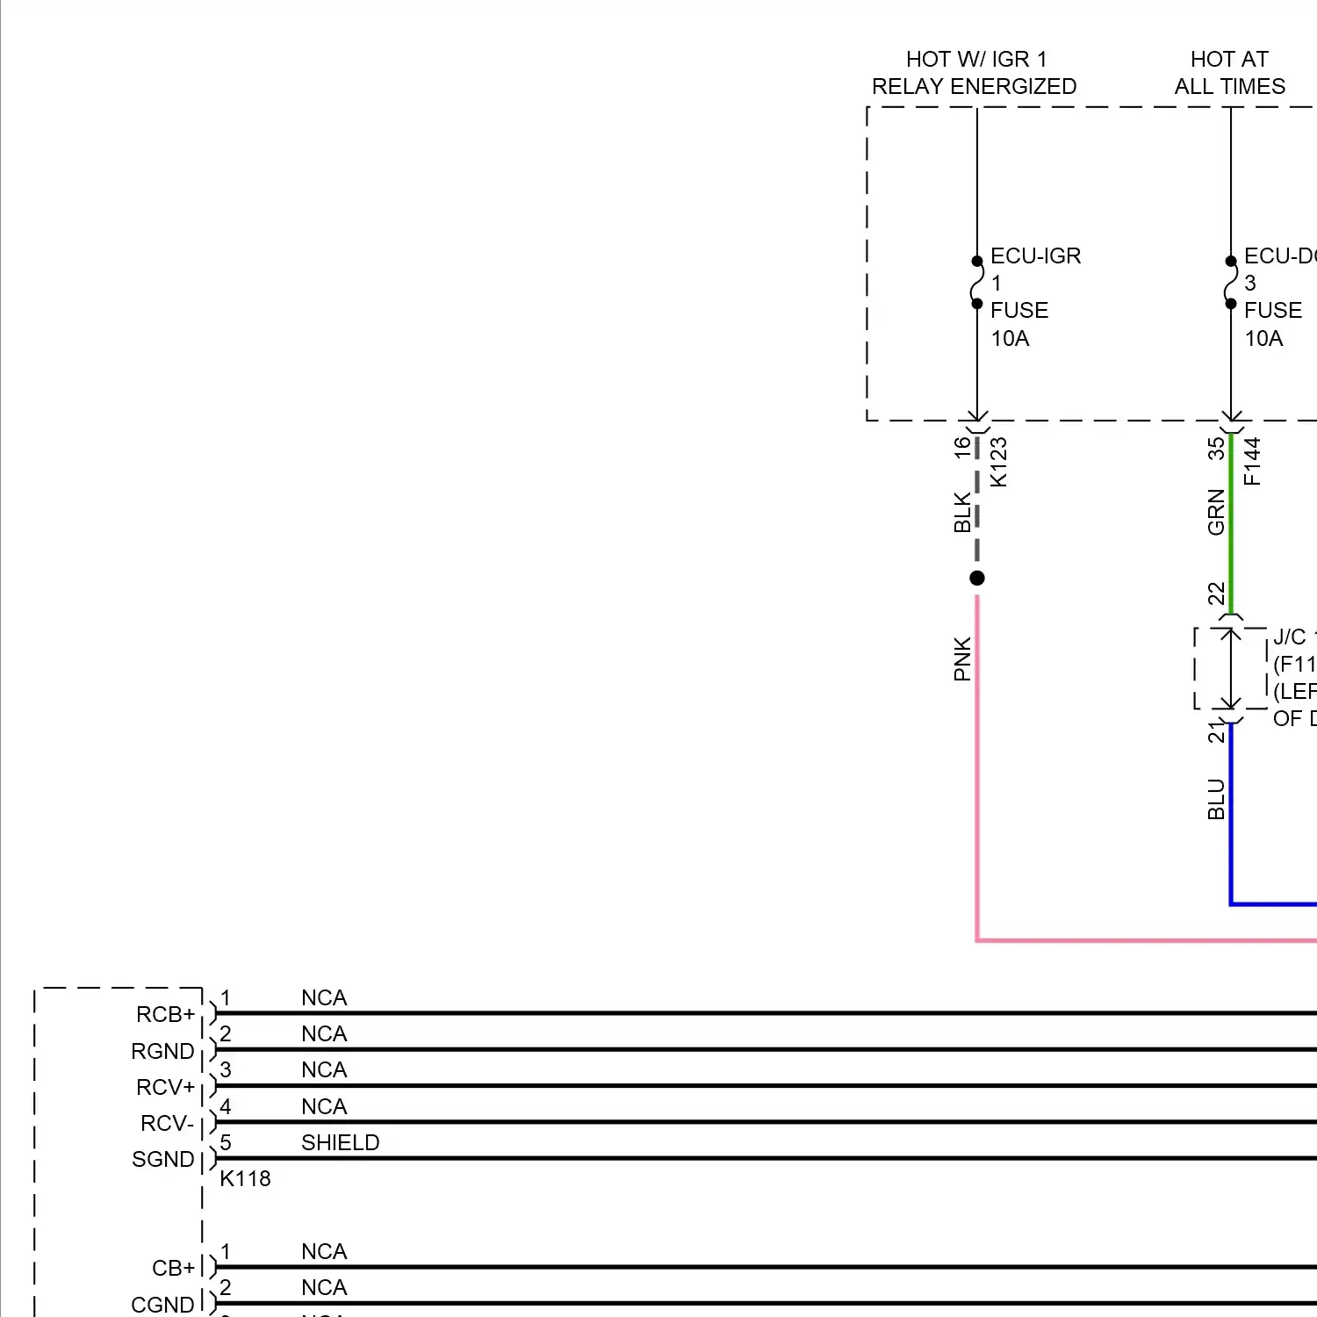Click 'NCA' label on the RCV- line

(324, 1106)
